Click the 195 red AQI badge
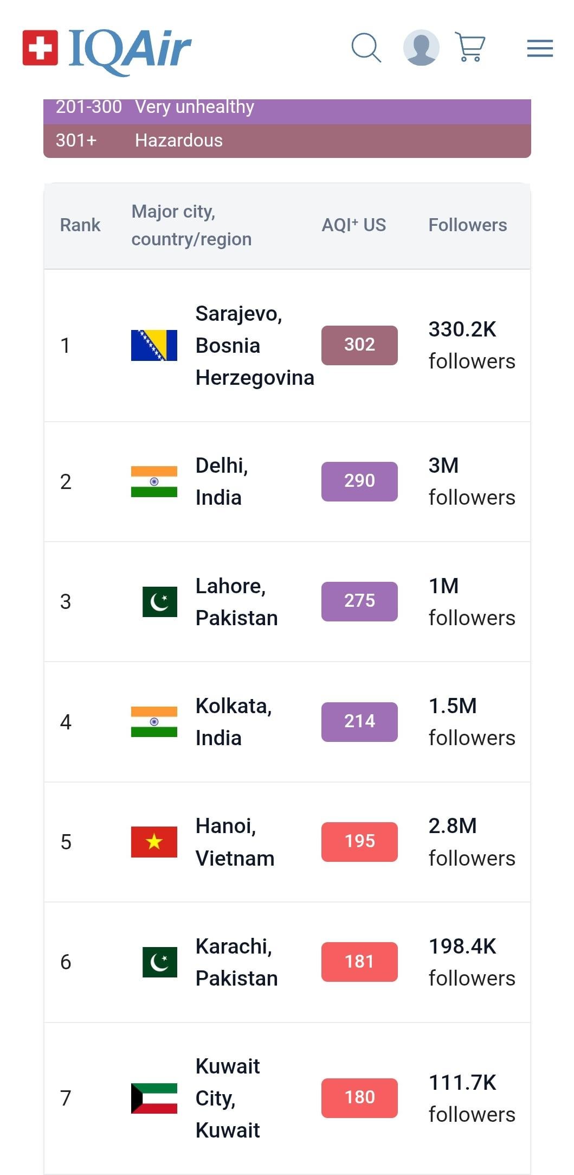The image size is (574, 1175). pyautogui.click(x=359, y=842)
